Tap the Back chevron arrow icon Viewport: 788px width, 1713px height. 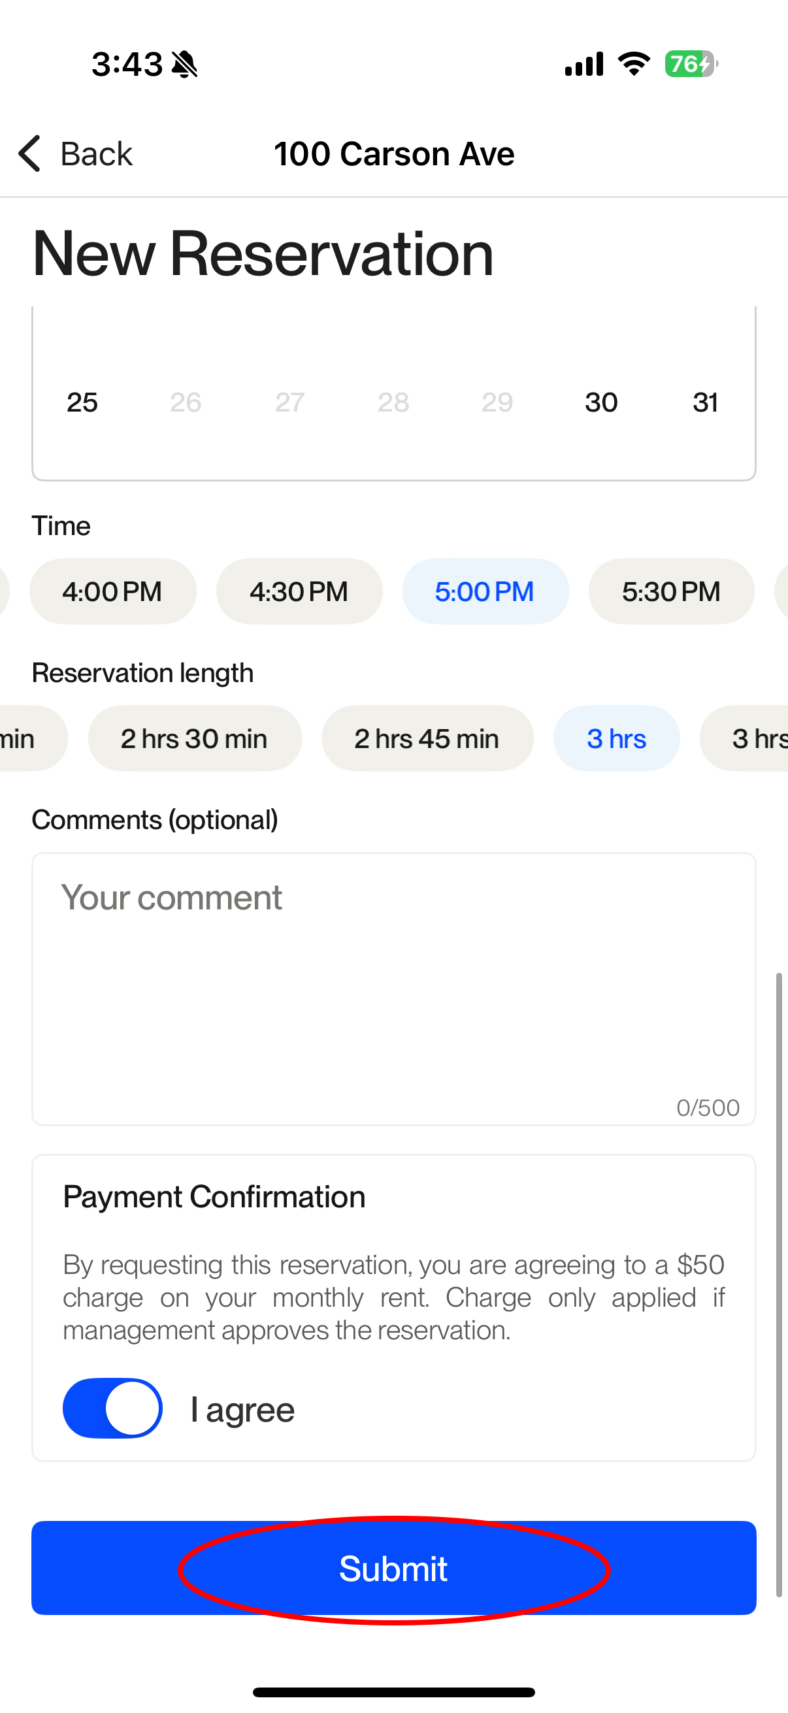29,154
